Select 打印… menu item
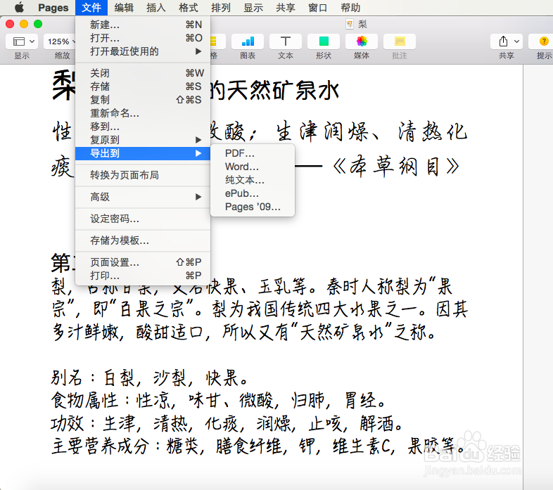This screenshot has height=490, width=553. tap(143, 276)
